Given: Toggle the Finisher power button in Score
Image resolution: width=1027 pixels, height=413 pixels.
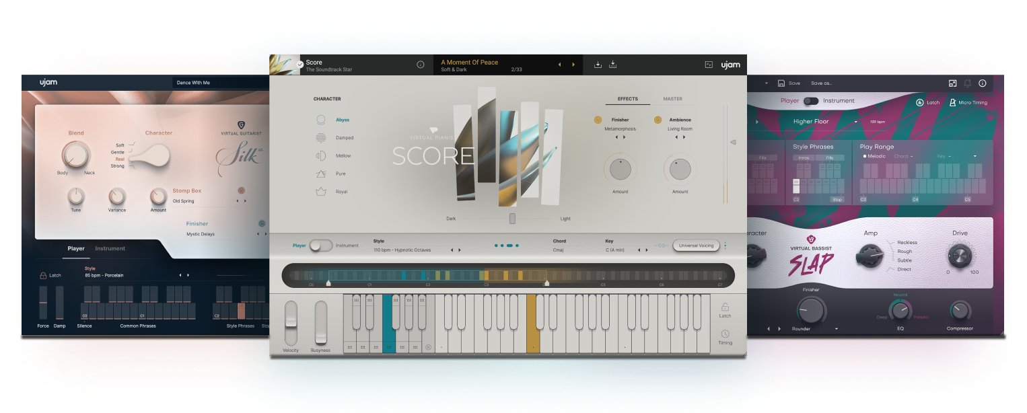Looking at the screenshot, I should click(598, 120).
